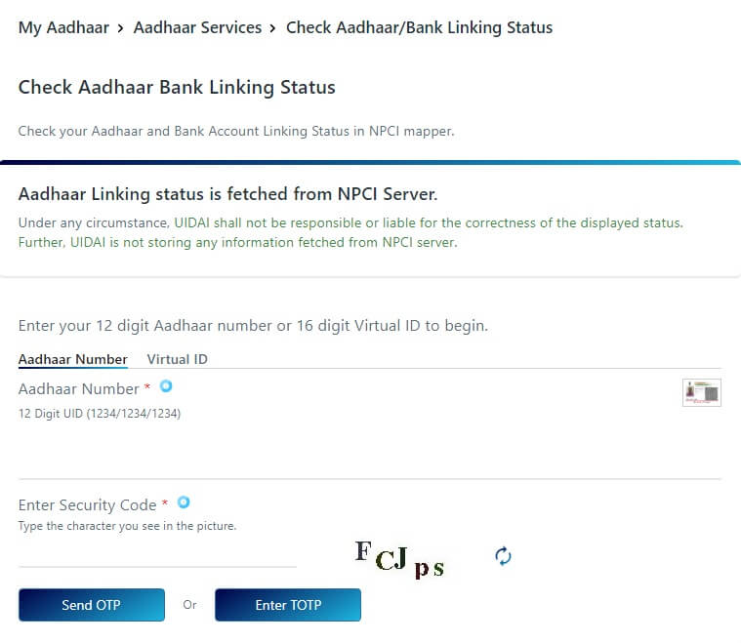Switch to the Aadhaar Number tab

[x=72, y=359]
